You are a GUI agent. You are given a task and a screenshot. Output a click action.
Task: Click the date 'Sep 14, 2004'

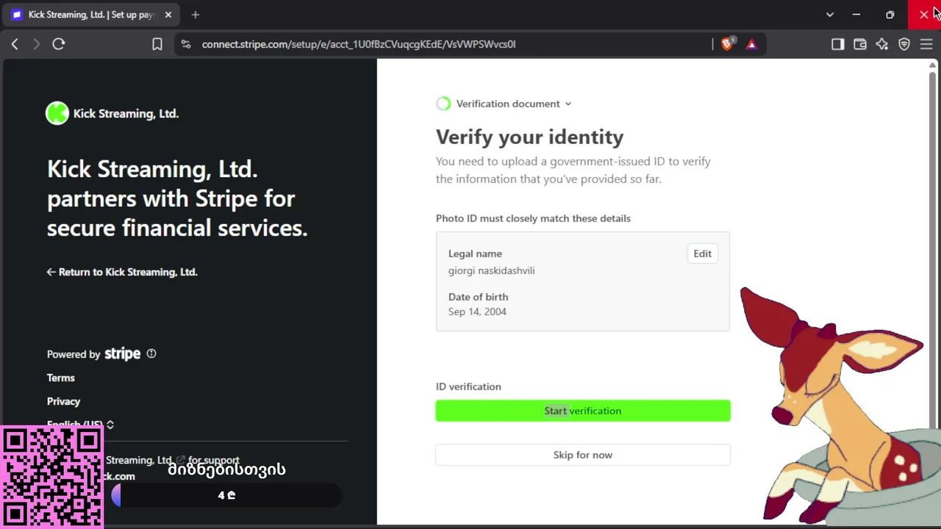(477, 312)
